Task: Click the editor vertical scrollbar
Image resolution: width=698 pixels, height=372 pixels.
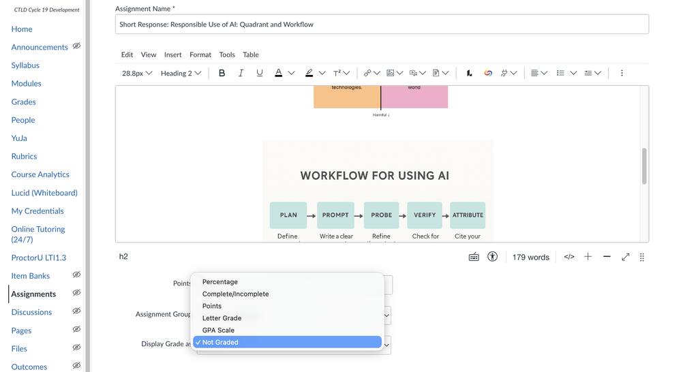Action: coord(644,166)
